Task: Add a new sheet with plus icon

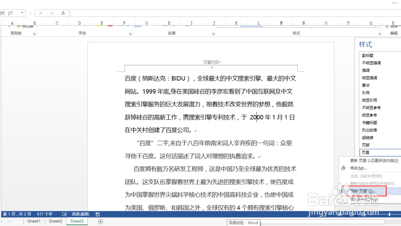Action: (101, 222)
